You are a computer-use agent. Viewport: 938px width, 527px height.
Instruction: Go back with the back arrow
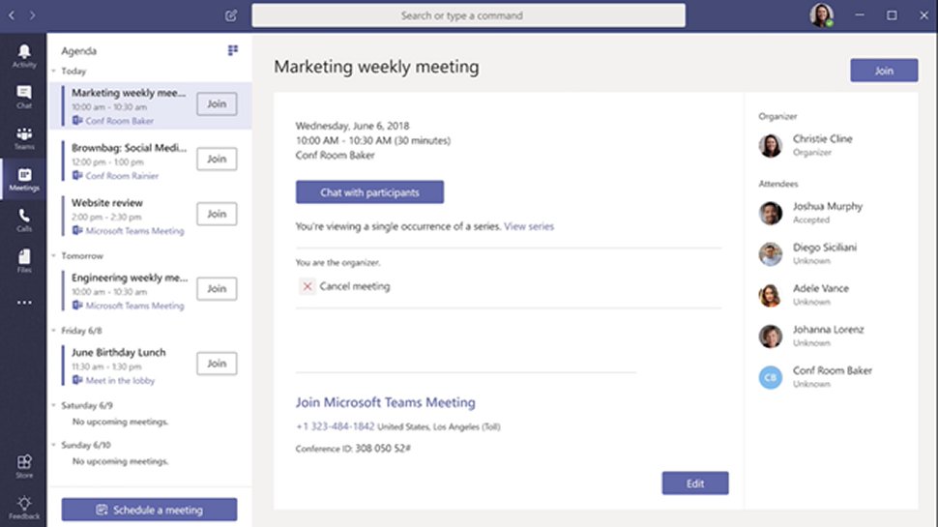coord(12,15)
